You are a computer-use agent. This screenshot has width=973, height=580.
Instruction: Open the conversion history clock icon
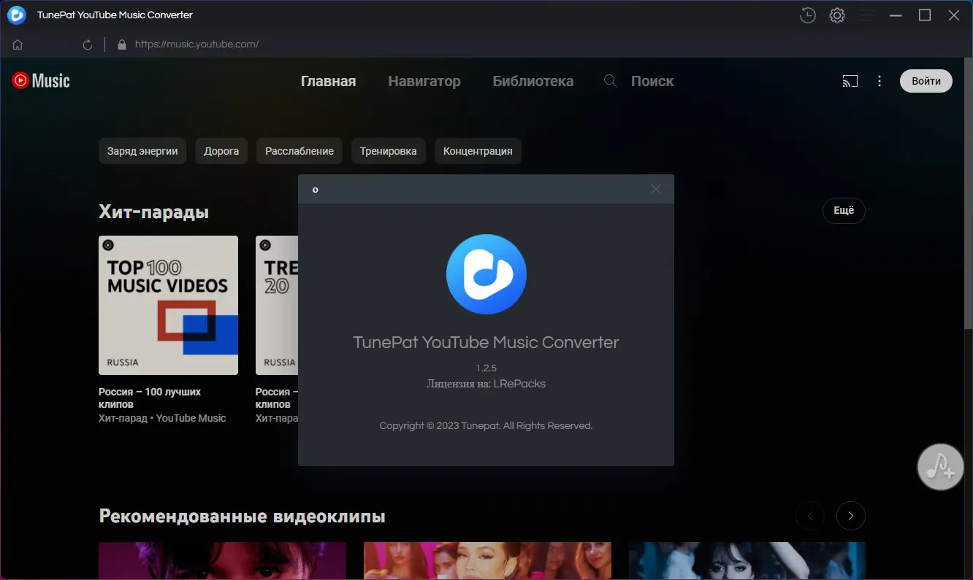pyautogui.click(x=807, y=15)
